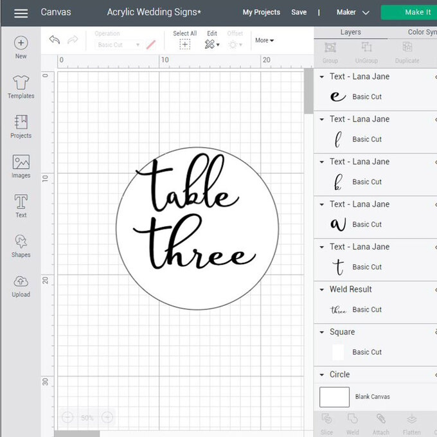Expand the More toolbar menu
Viewport: 437px width, 437px height.
click(x=264, y=40)
